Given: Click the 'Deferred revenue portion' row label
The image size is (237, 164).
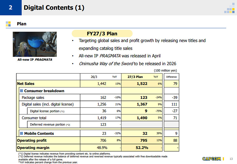Looking at the screenshot, I should (x=50, y=124).
